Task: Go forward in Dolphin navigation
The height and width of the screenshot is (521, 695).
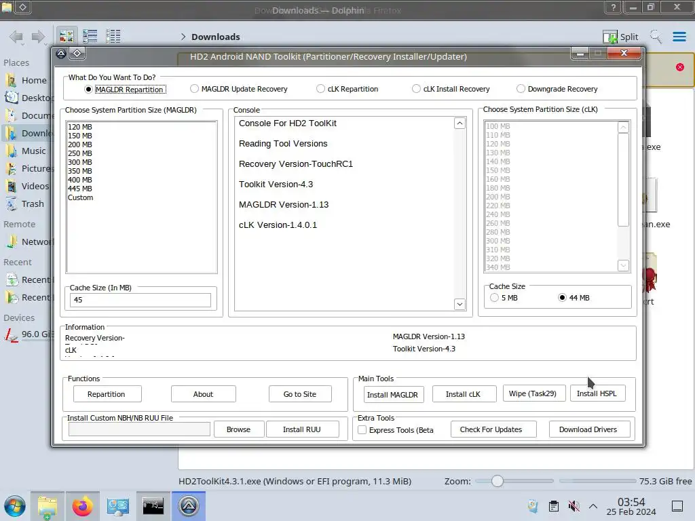Action: pyautogui.click(x=39, y=37)
